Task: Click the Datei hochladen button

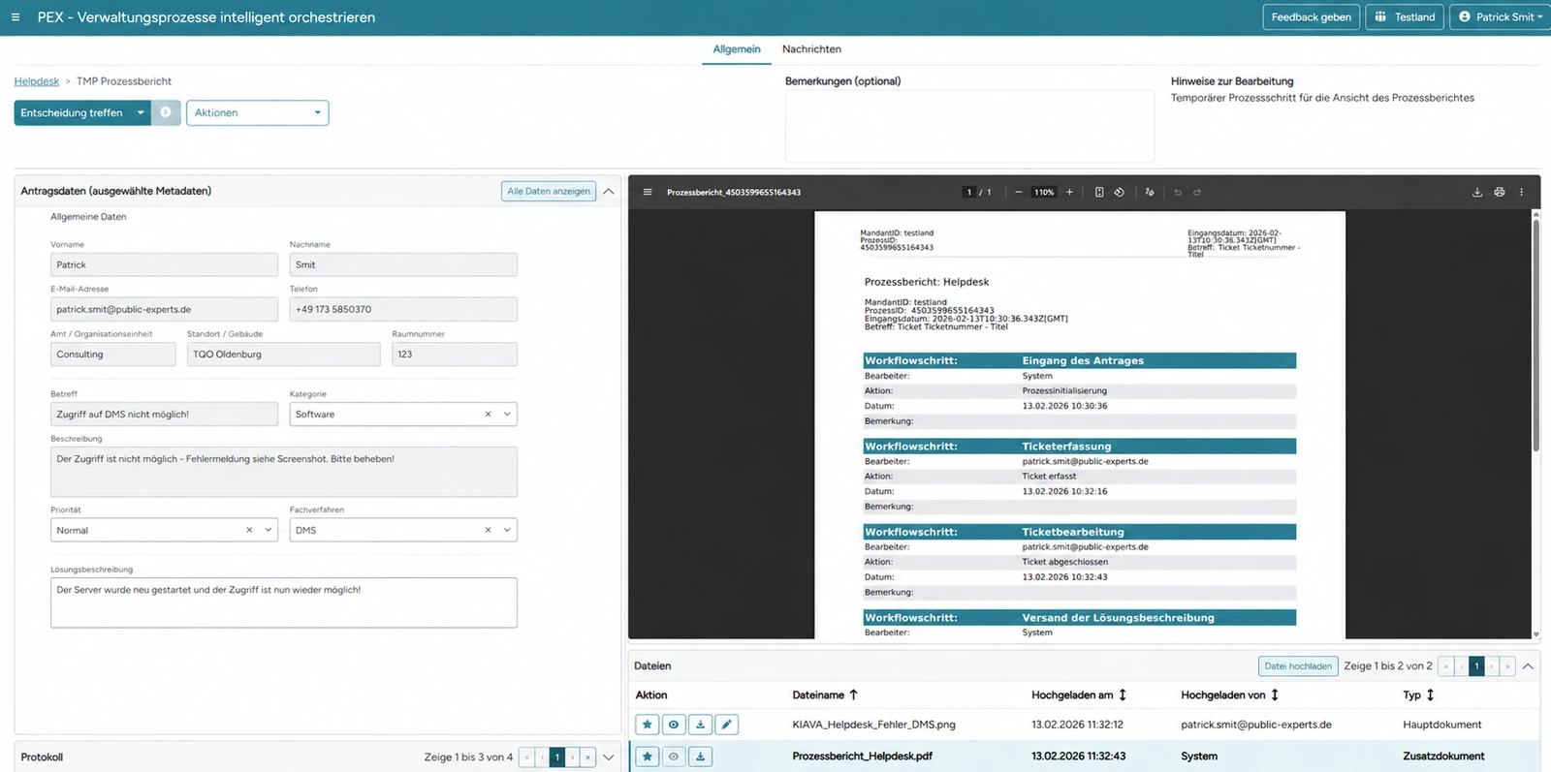Action: (1298, 666)
